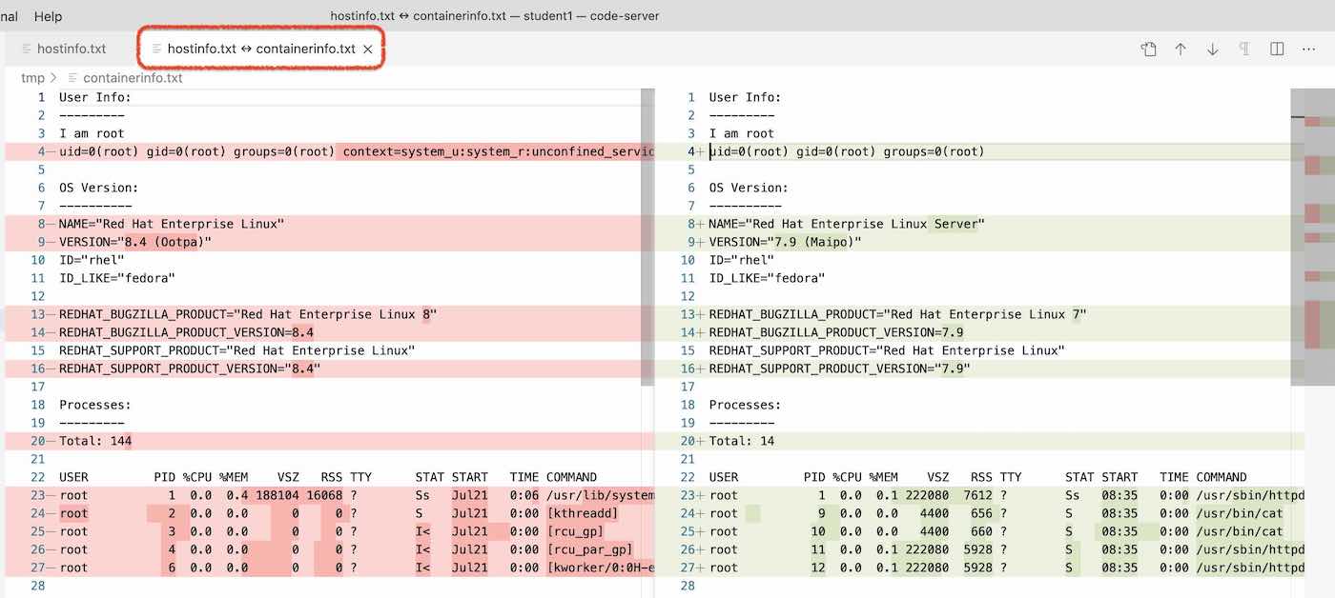Click the split editor icon
1335x598 pixels.
[x=1277, y=49]
